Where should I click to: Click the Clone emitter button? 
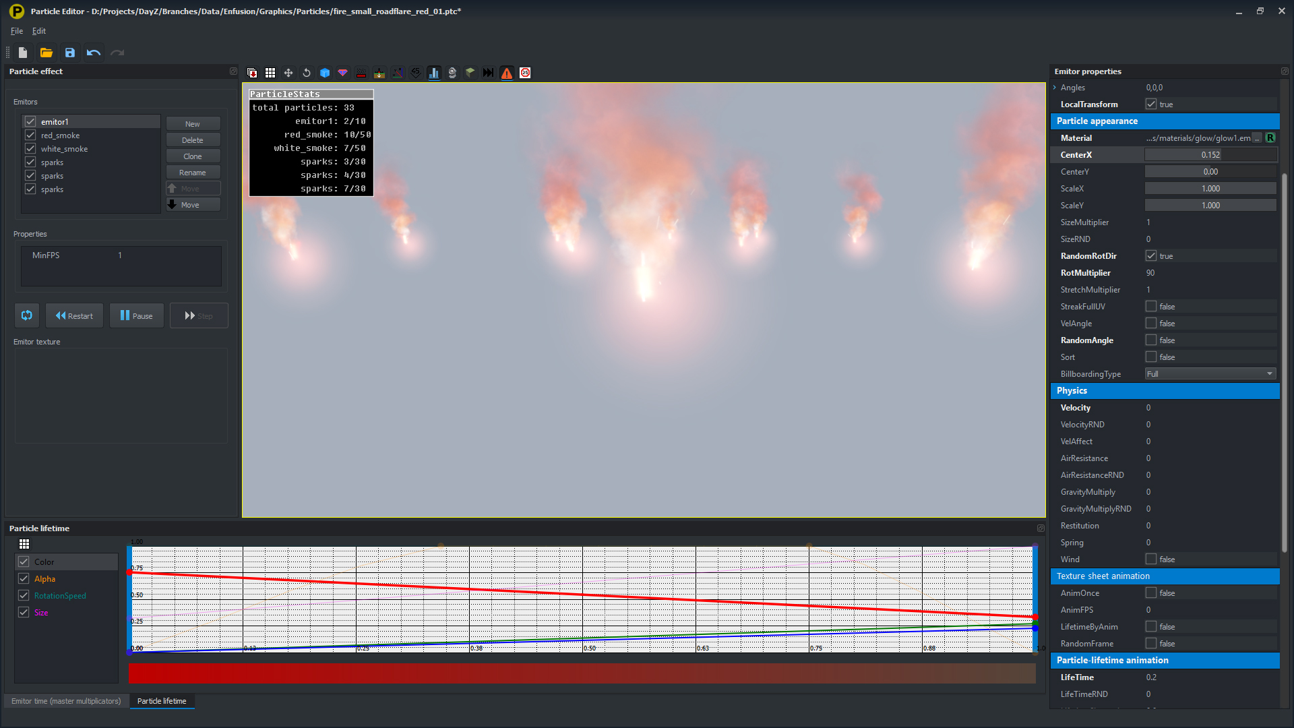click(x=192, y=156)
